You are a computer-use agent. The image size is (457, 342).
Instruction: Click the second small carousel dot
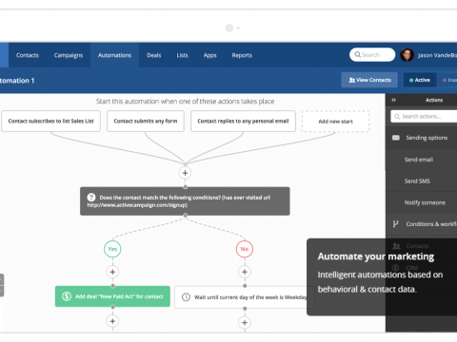click(238, 28)
